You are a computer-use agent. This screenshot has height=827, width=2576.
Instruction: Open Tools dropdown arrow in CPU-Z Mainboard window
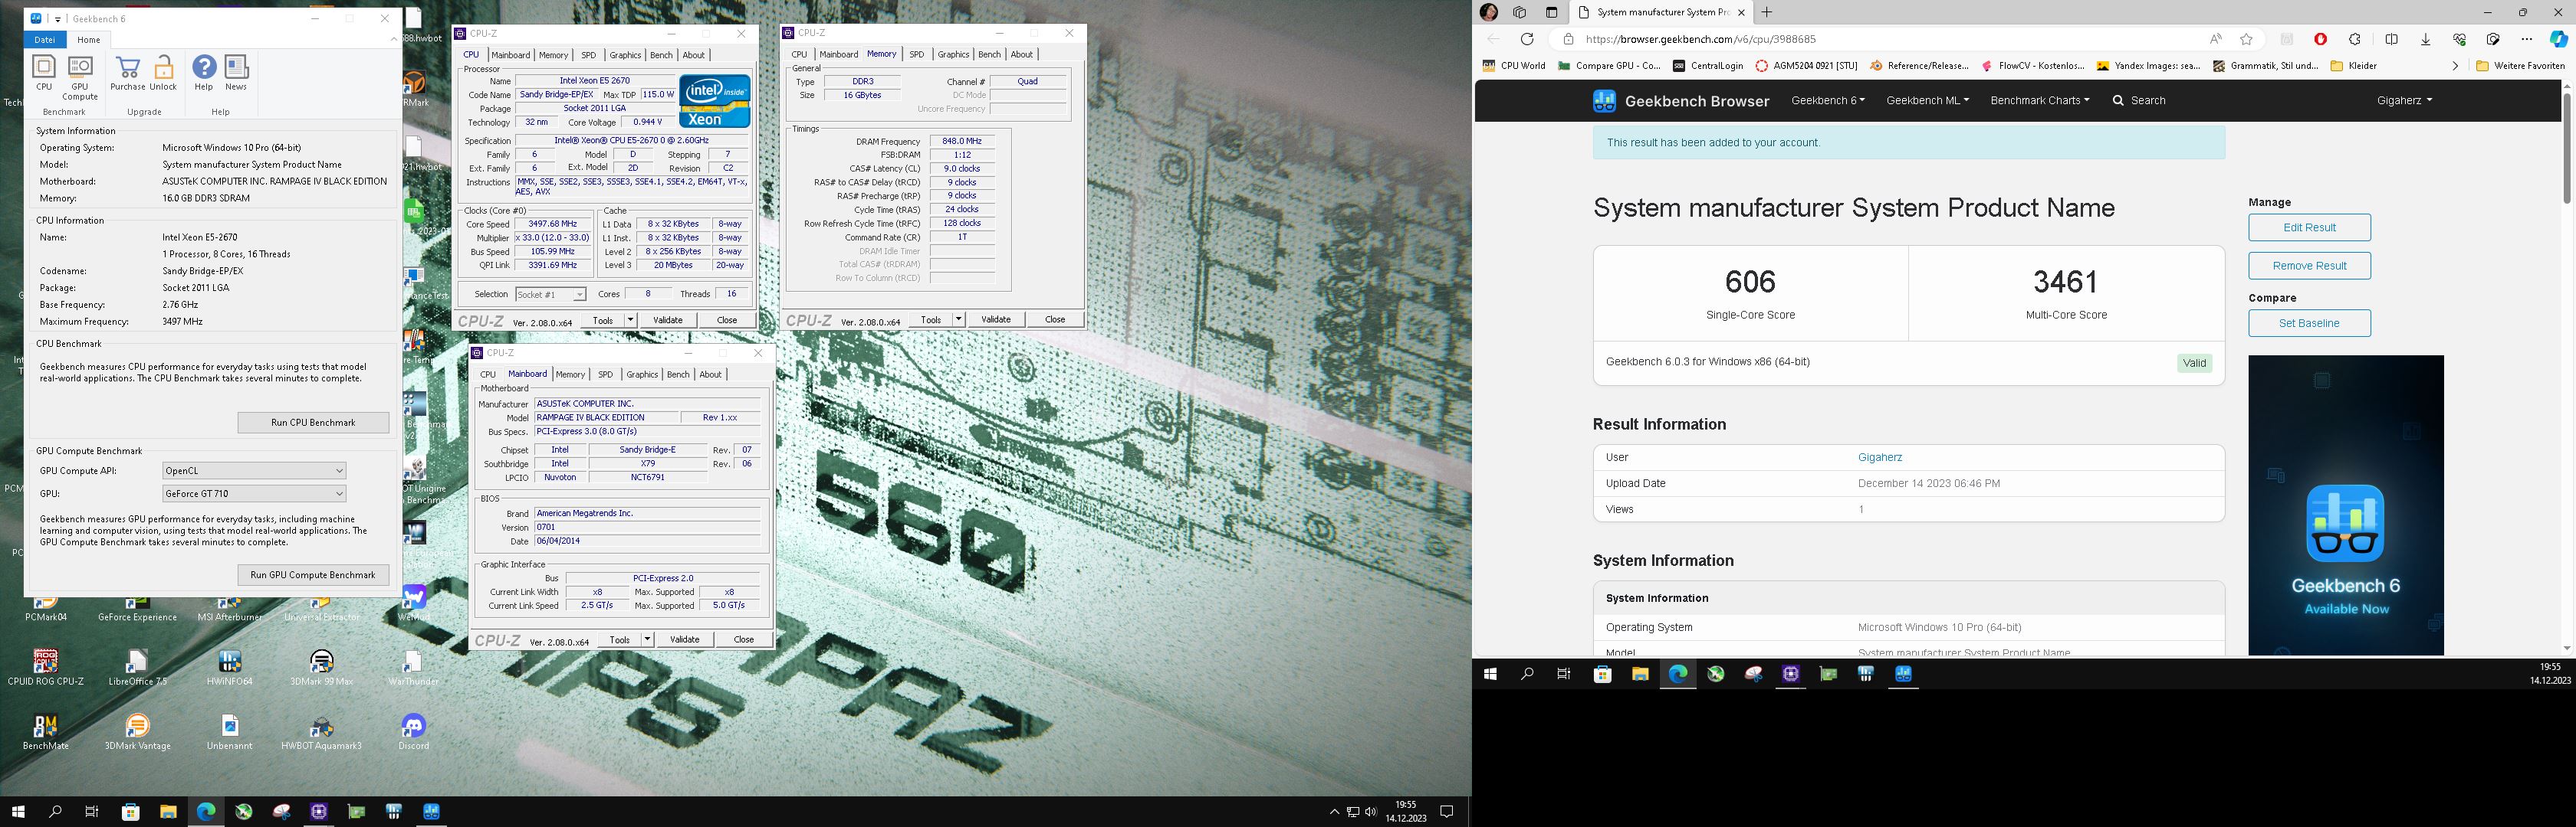[647, 639]
